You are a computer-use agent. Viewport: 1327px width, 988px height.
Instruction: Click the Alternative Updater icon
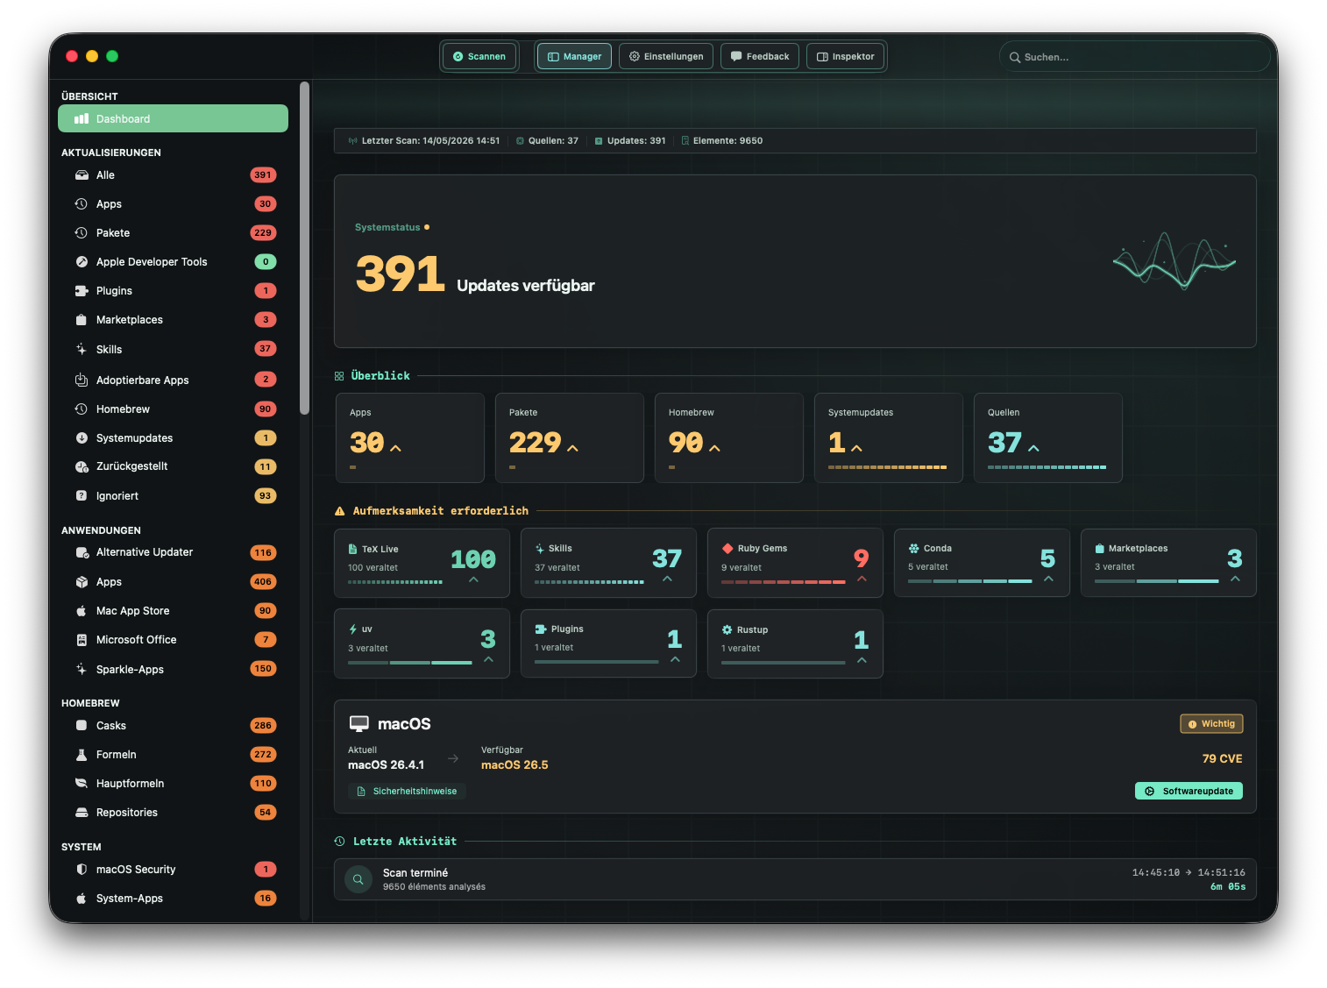tap(82, 552)
